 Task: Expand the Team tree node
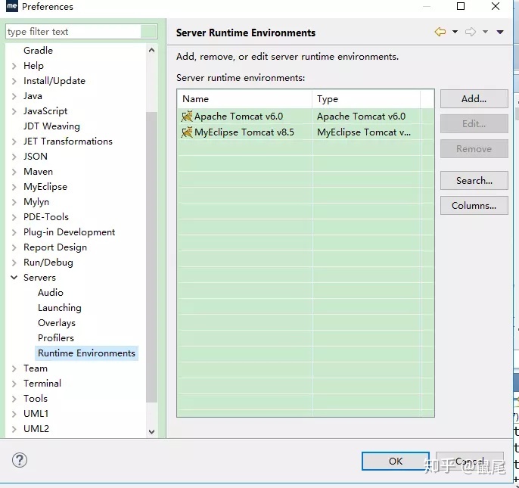[x=14, y=368]
